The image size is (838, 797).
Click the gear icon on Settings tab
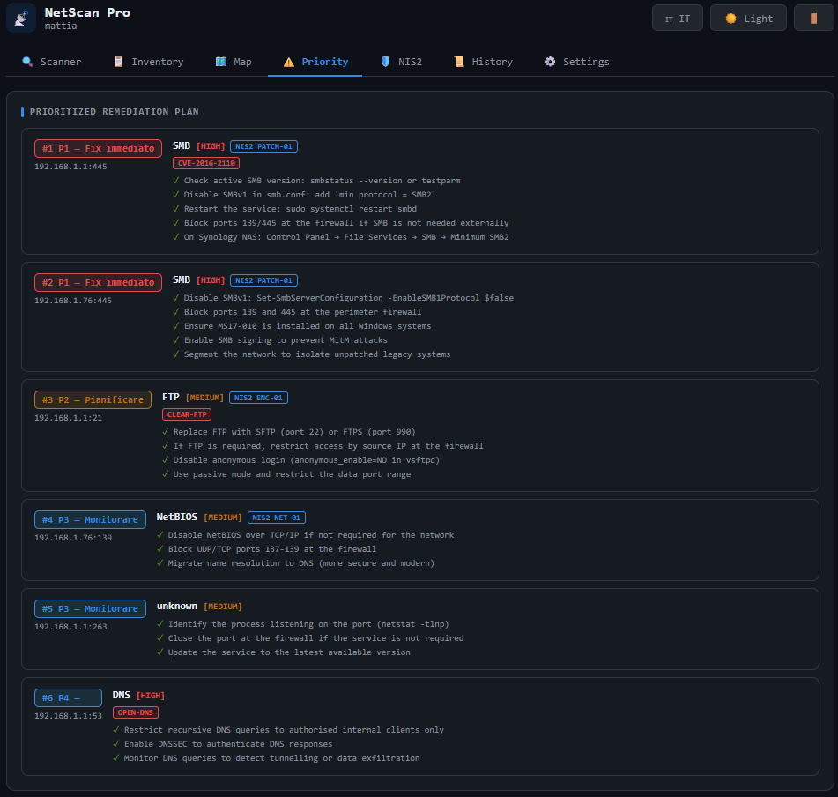coord(550,62)
